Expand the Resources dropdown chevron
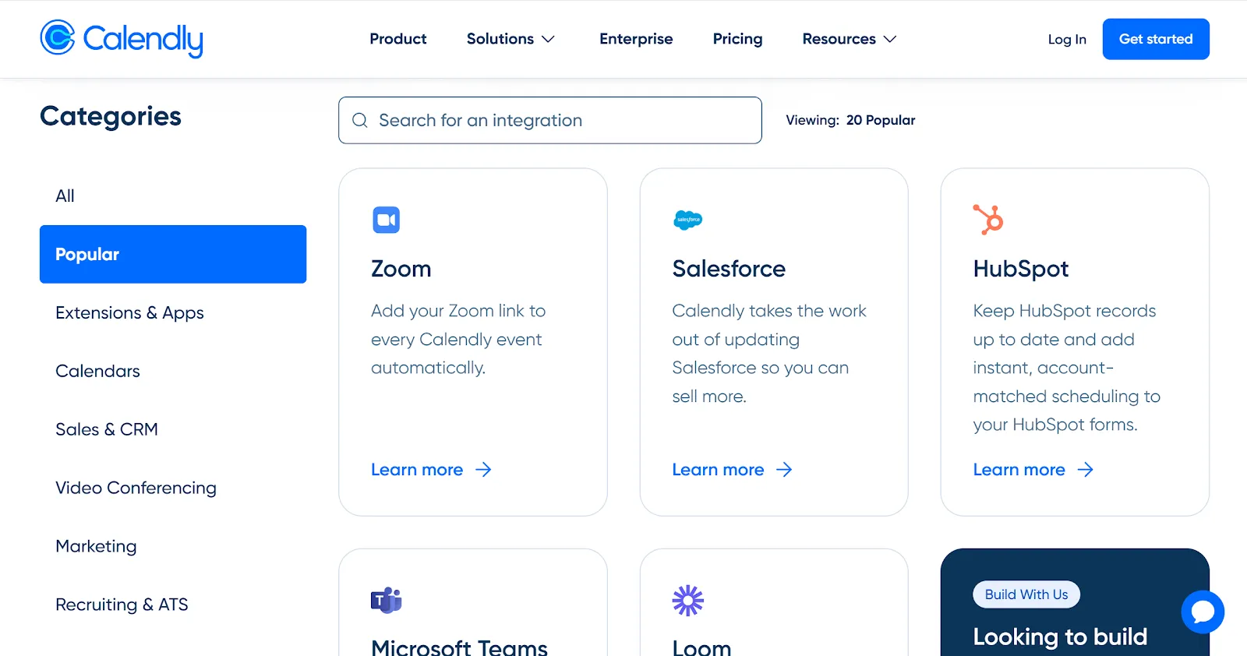The image size is (1247, 656). [889, 39]
